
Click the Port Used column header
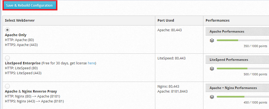166,21
